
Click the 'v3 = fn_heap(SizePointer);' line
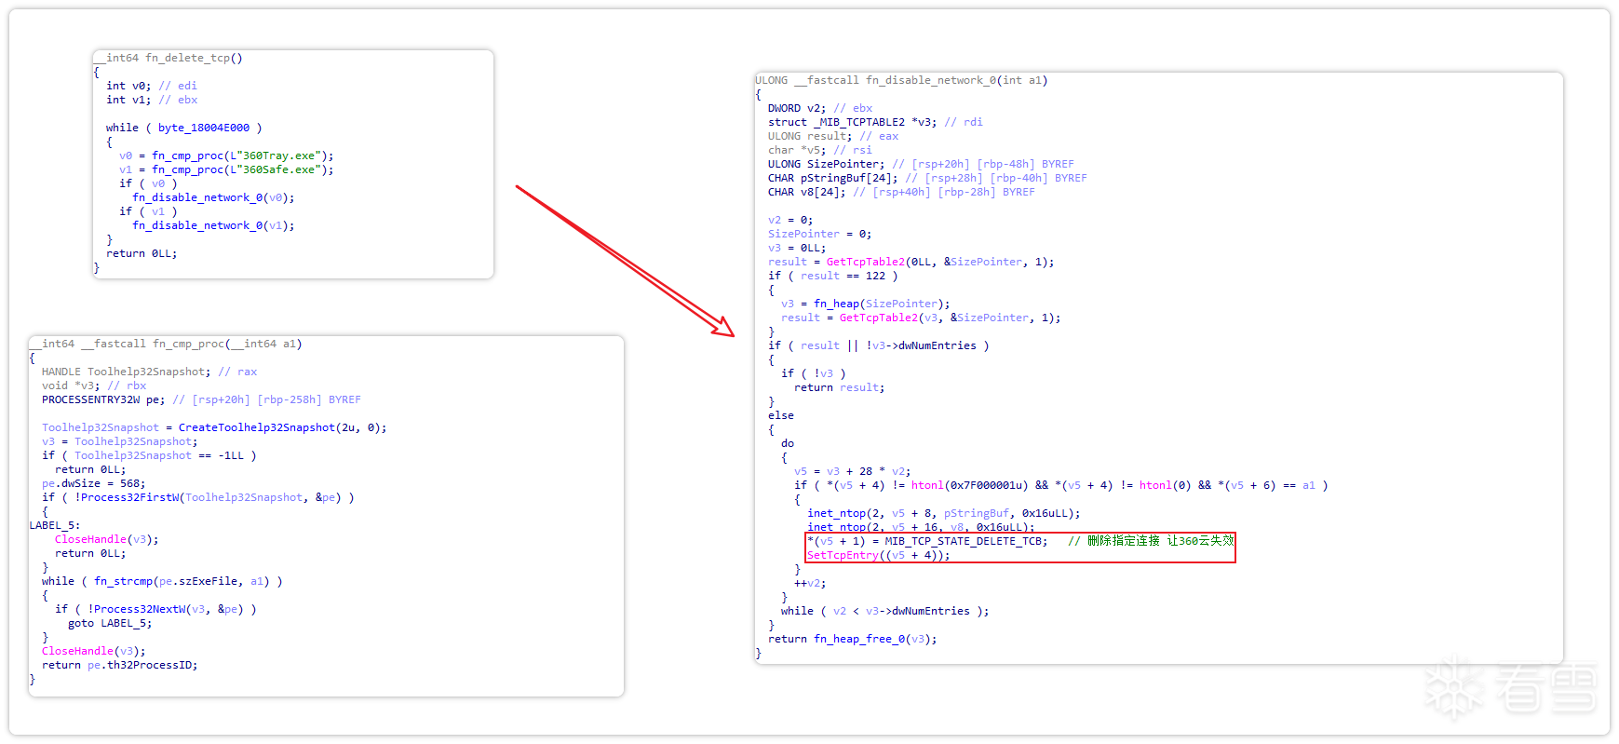click(x=866, y=304)
